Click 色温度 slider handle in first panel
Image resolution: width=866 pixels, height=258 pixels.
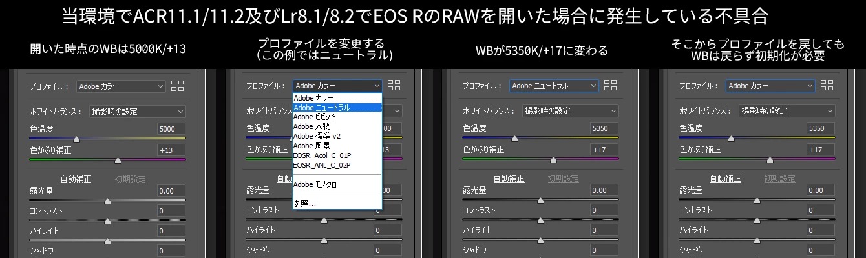click(x=77, y=139)
